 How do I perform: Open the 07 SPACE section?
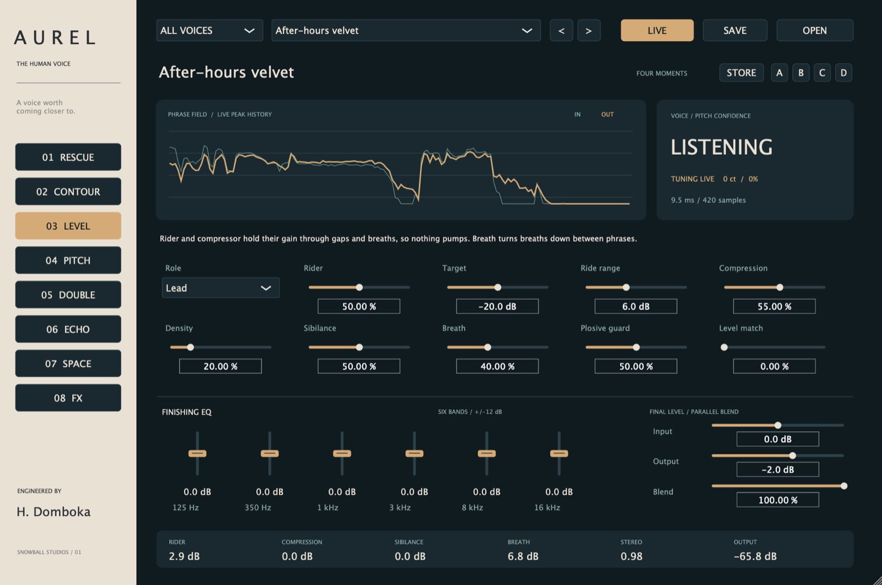(68, 364)
